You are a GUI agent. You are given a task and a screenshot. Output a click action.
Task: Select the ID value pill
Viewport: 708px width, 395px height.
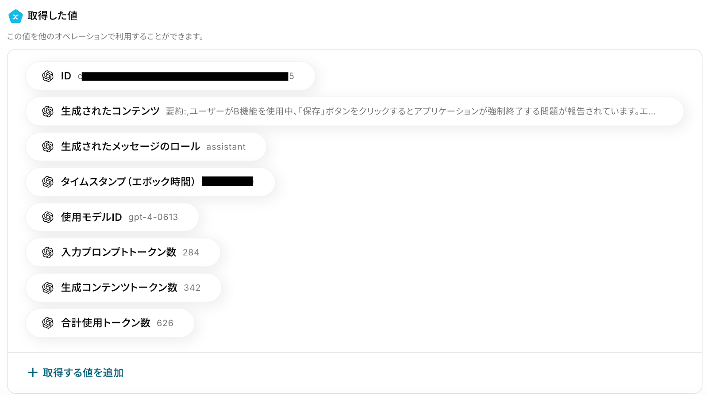170,76
